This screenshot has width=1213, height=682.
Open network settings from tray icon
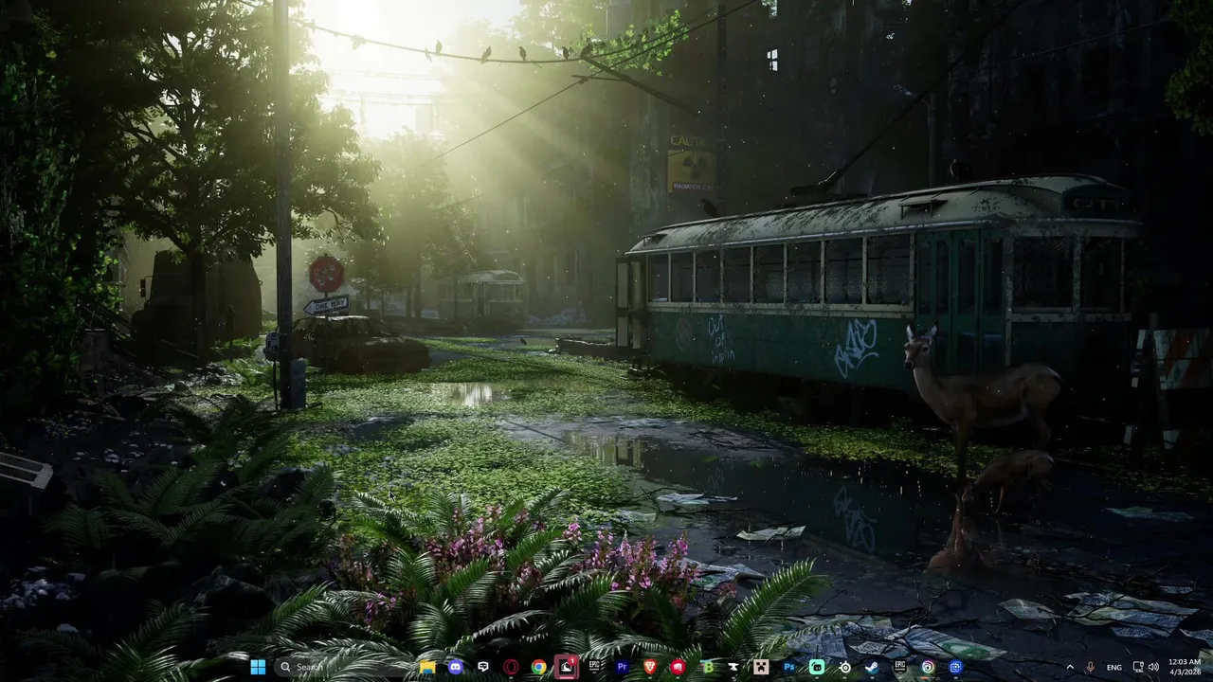click(1138, 667)
